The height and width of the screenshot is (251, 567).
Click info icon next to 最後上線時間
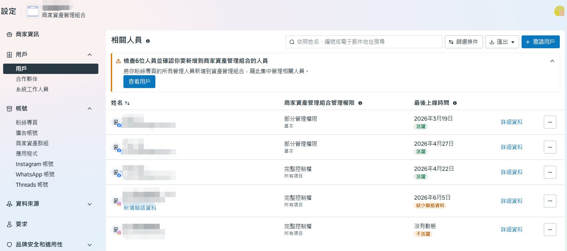tap(455, 103)
